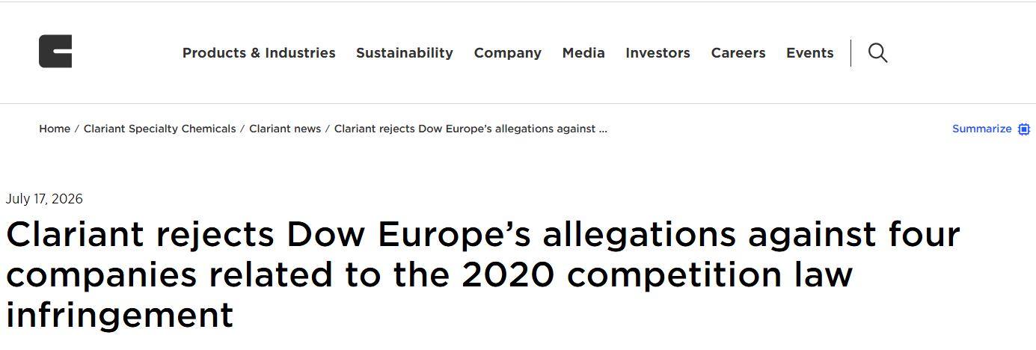
Task: Click headline line 'companies related to the 2020'
Action: tap(429, 274)
